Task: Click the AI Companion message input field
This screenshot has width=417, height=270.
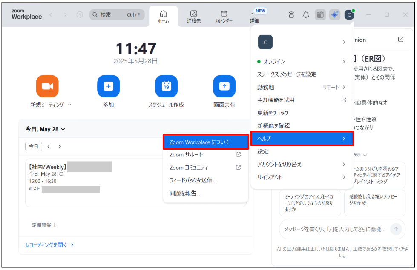Action: 334,229
